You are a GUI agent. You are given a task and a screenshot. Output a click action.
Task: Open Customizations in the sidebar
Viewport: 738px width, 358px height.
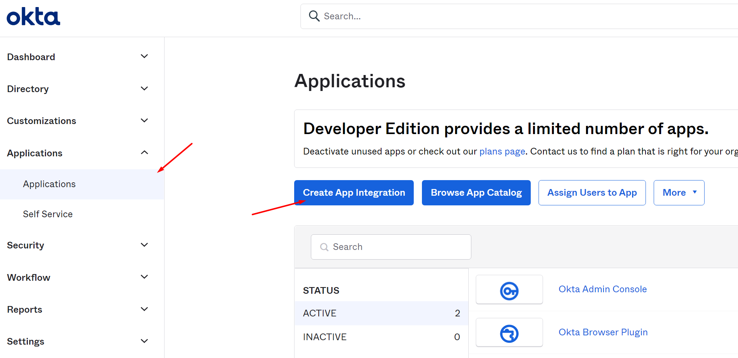pos(42,121)
